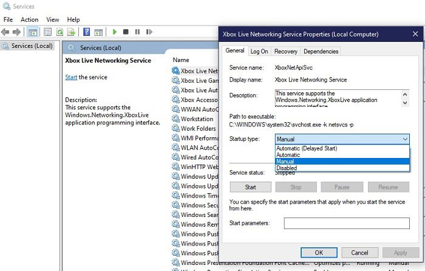The width and height of the screenshot is (425, 271).
Task: Switch to the Log On tab
Action: point(259,51)
